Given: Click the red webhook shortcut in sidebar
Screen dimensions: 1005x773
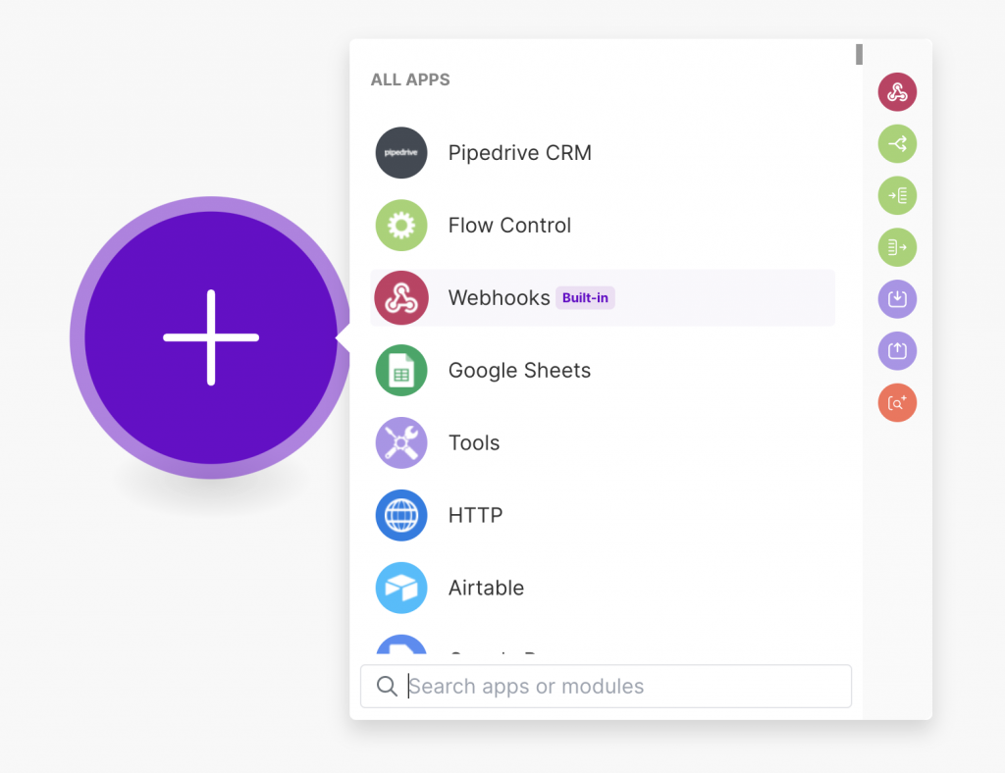Looking at the screenshot, I should [897, 92].
